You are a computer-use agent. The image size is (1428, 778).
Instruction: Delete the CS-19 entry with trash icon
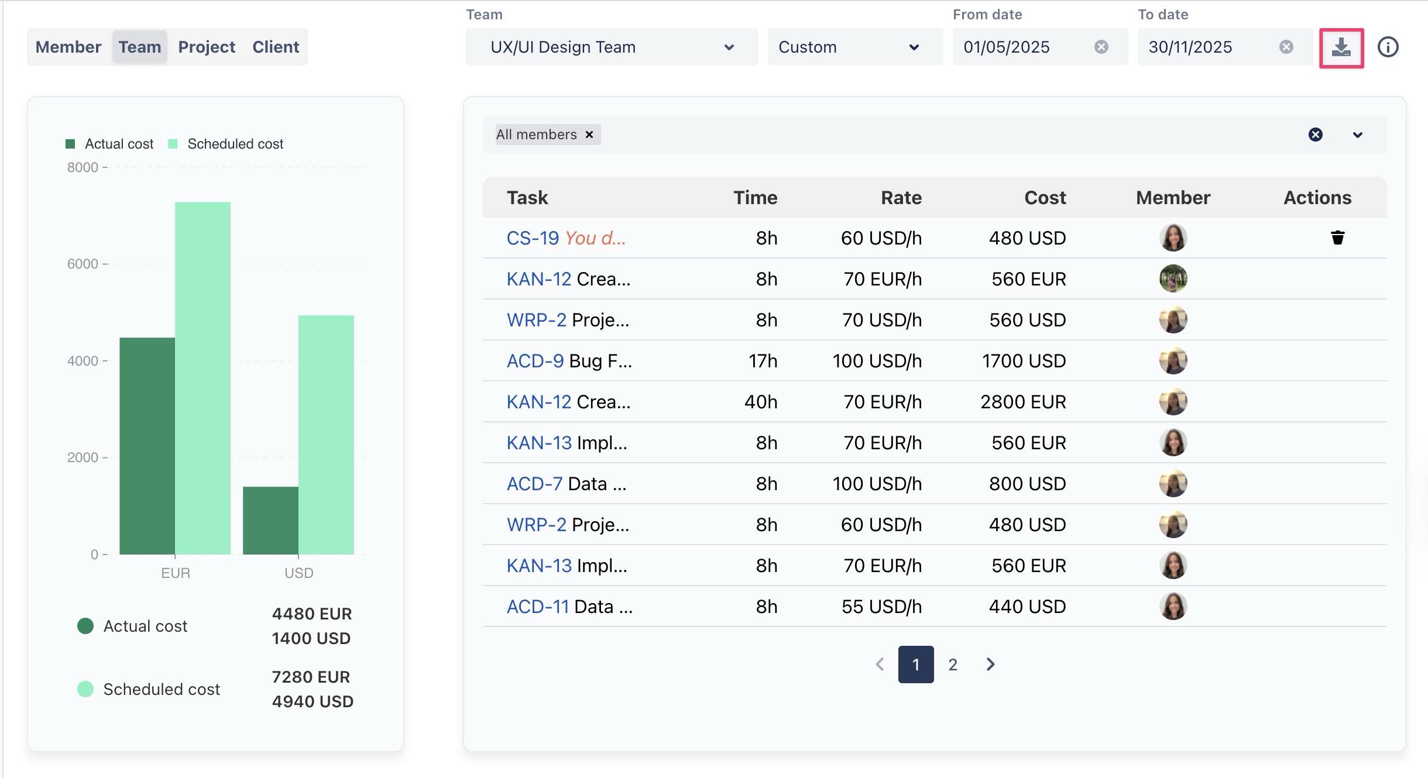click(x=1337, y=237)
